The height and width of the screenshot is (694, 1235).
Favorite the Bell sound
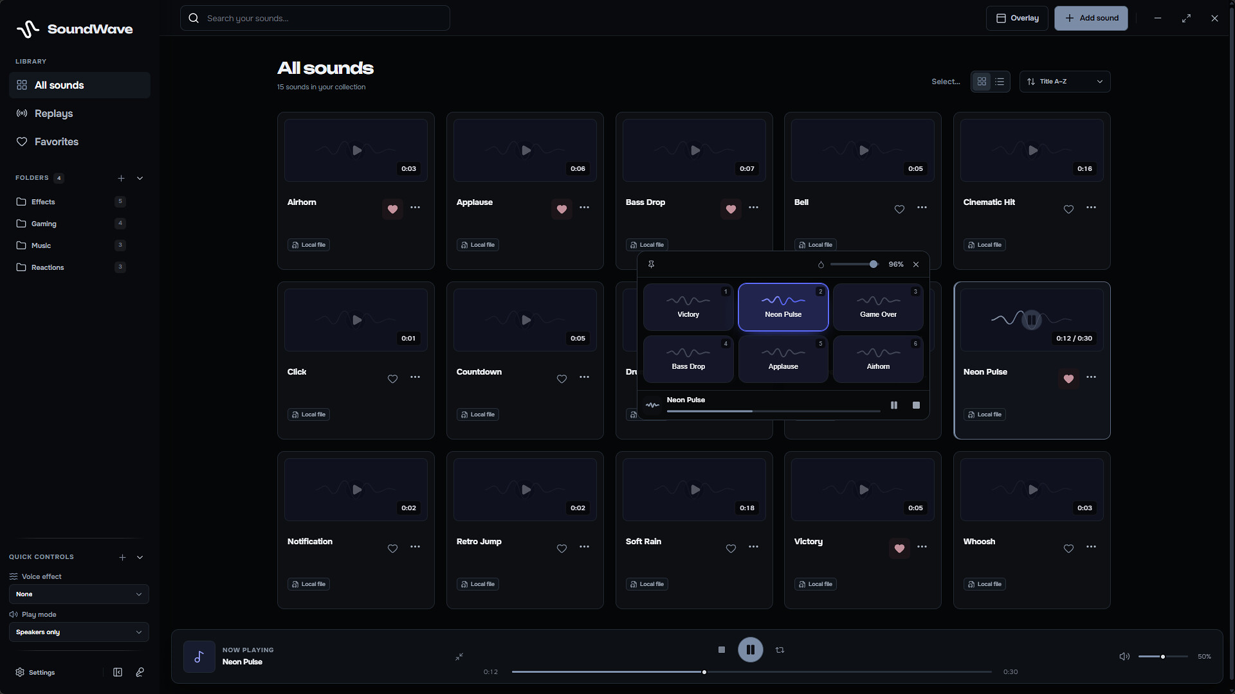(899, 209)
